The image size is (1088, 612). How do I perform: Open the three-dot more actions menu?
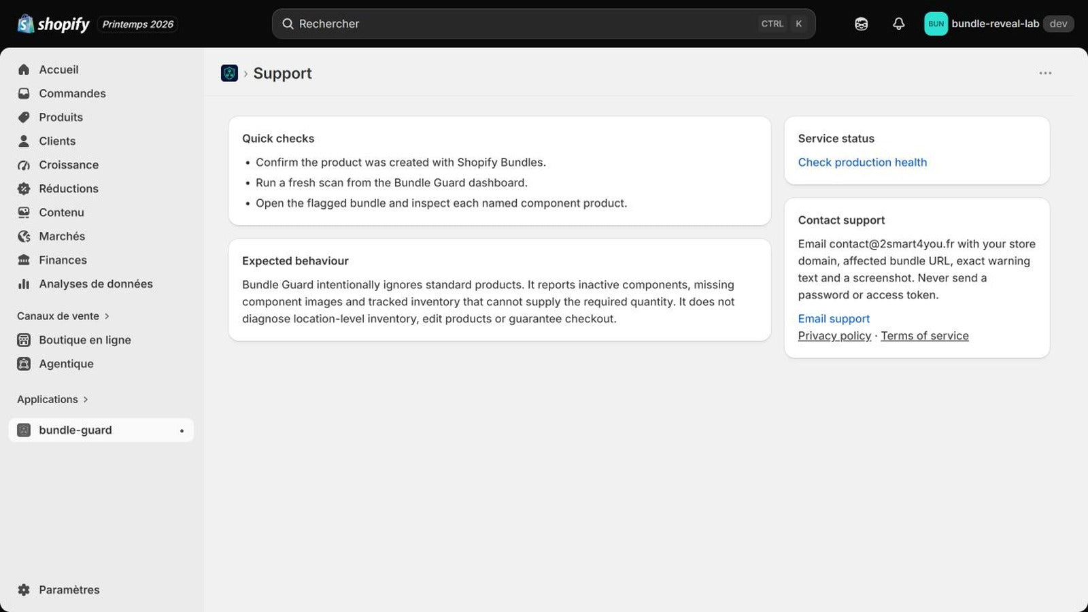coord(1045,73)
